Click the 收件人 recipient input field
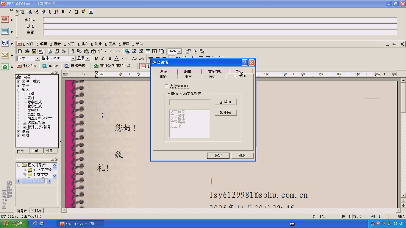The image size is (406, 228). click(x=220, y=20)
